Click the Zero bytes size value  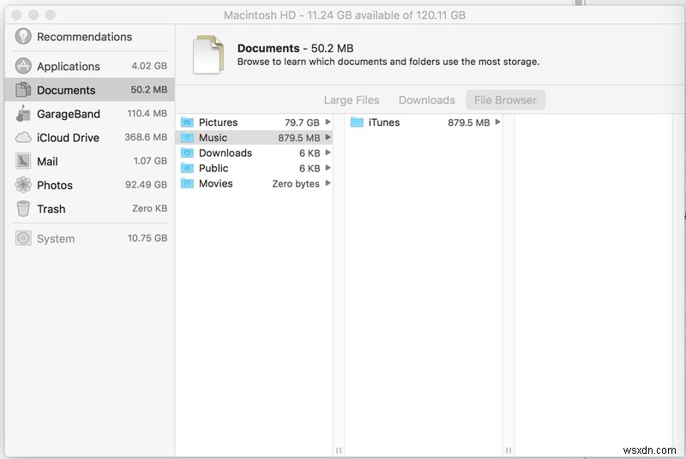click(x=296, y=184)
